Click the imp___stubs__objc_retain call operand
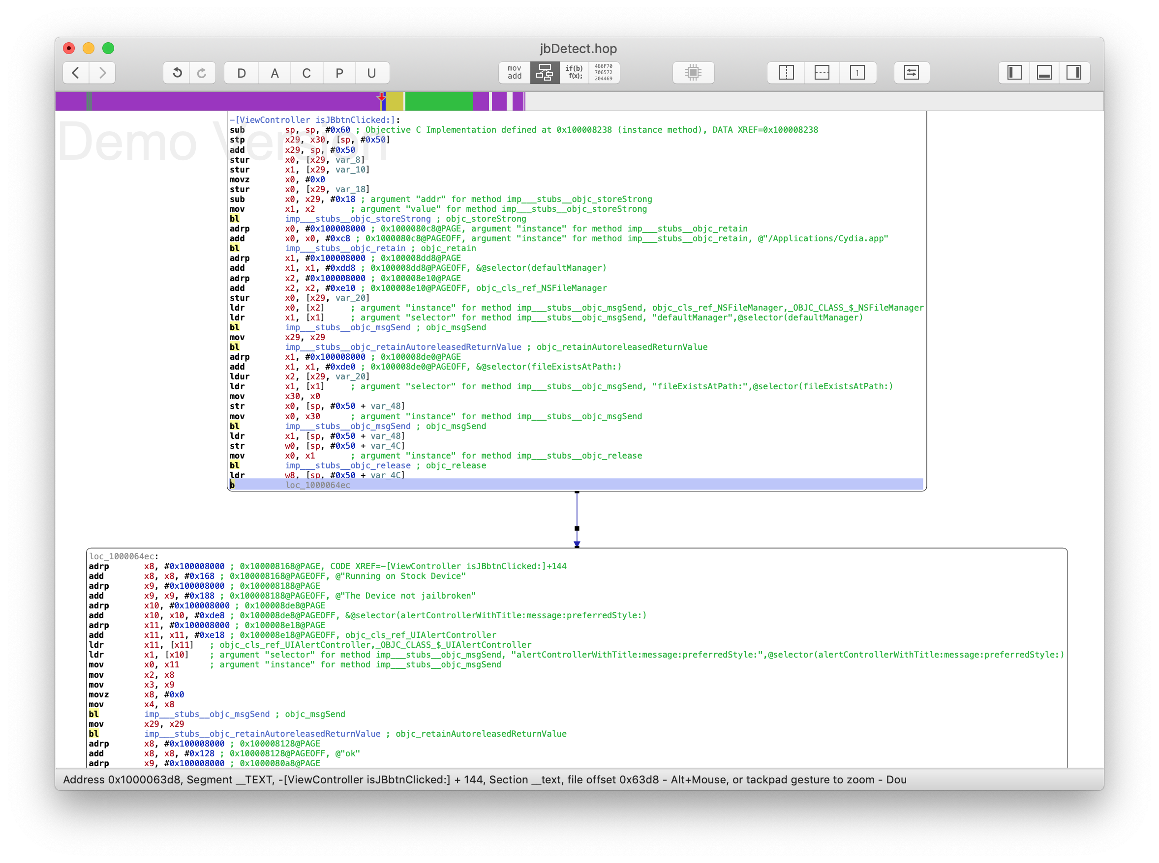 tap(345, 248)
